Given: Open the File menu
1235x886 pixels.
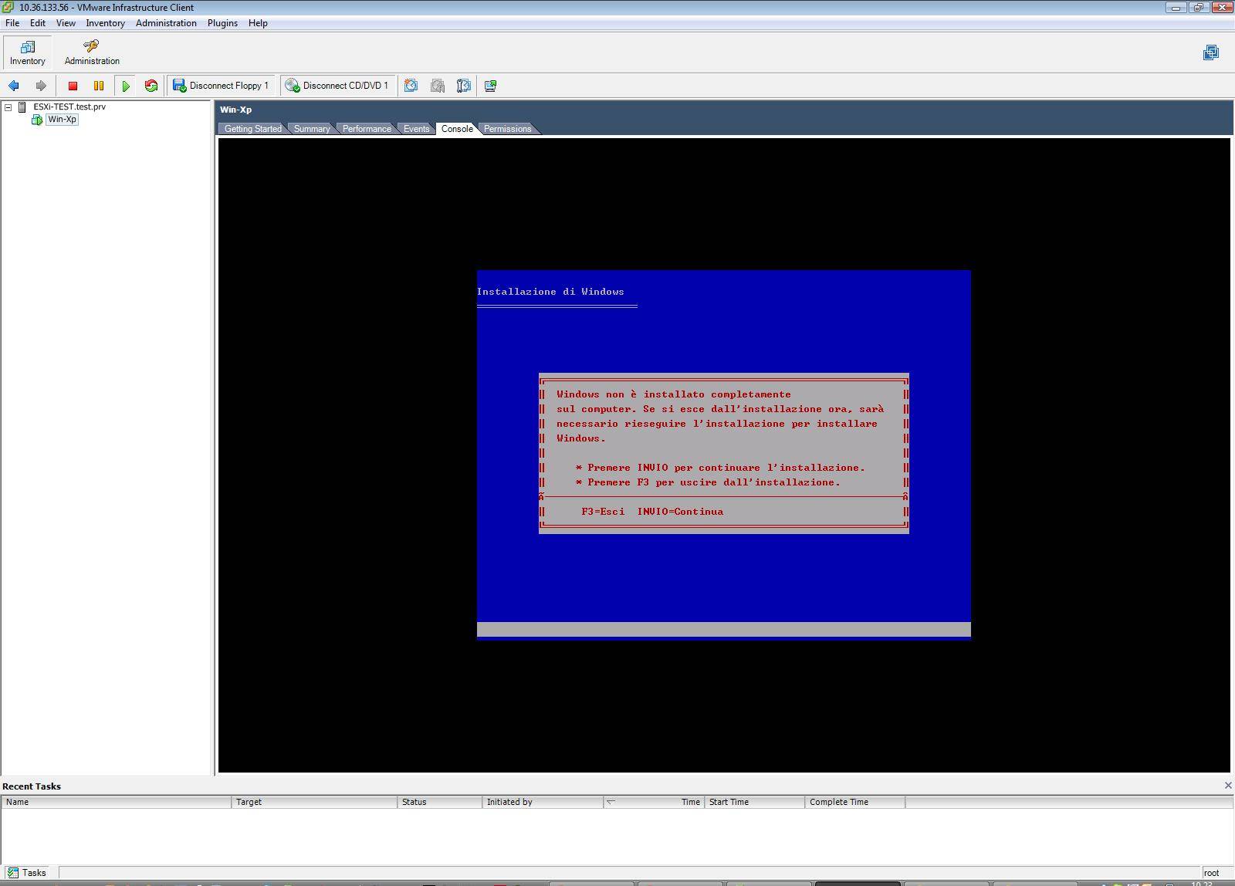Looking at the screenshot, I should tap(12, 23).
